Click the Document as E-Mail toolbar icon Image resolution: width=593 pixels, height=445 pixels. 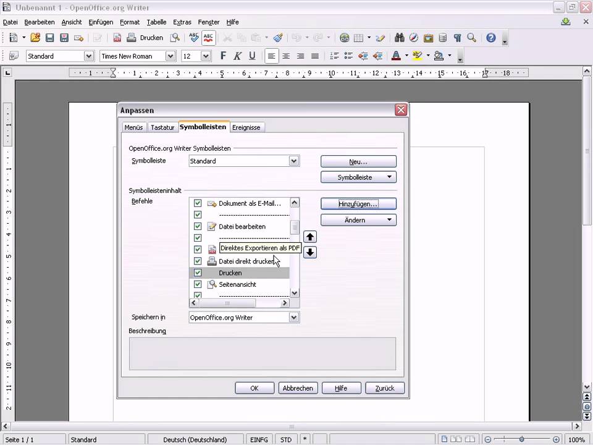coord(78,38)
